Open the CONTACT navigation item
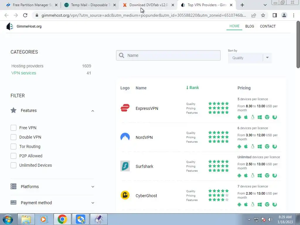This screenshot has height=225, width=300. tap(268, 26)
